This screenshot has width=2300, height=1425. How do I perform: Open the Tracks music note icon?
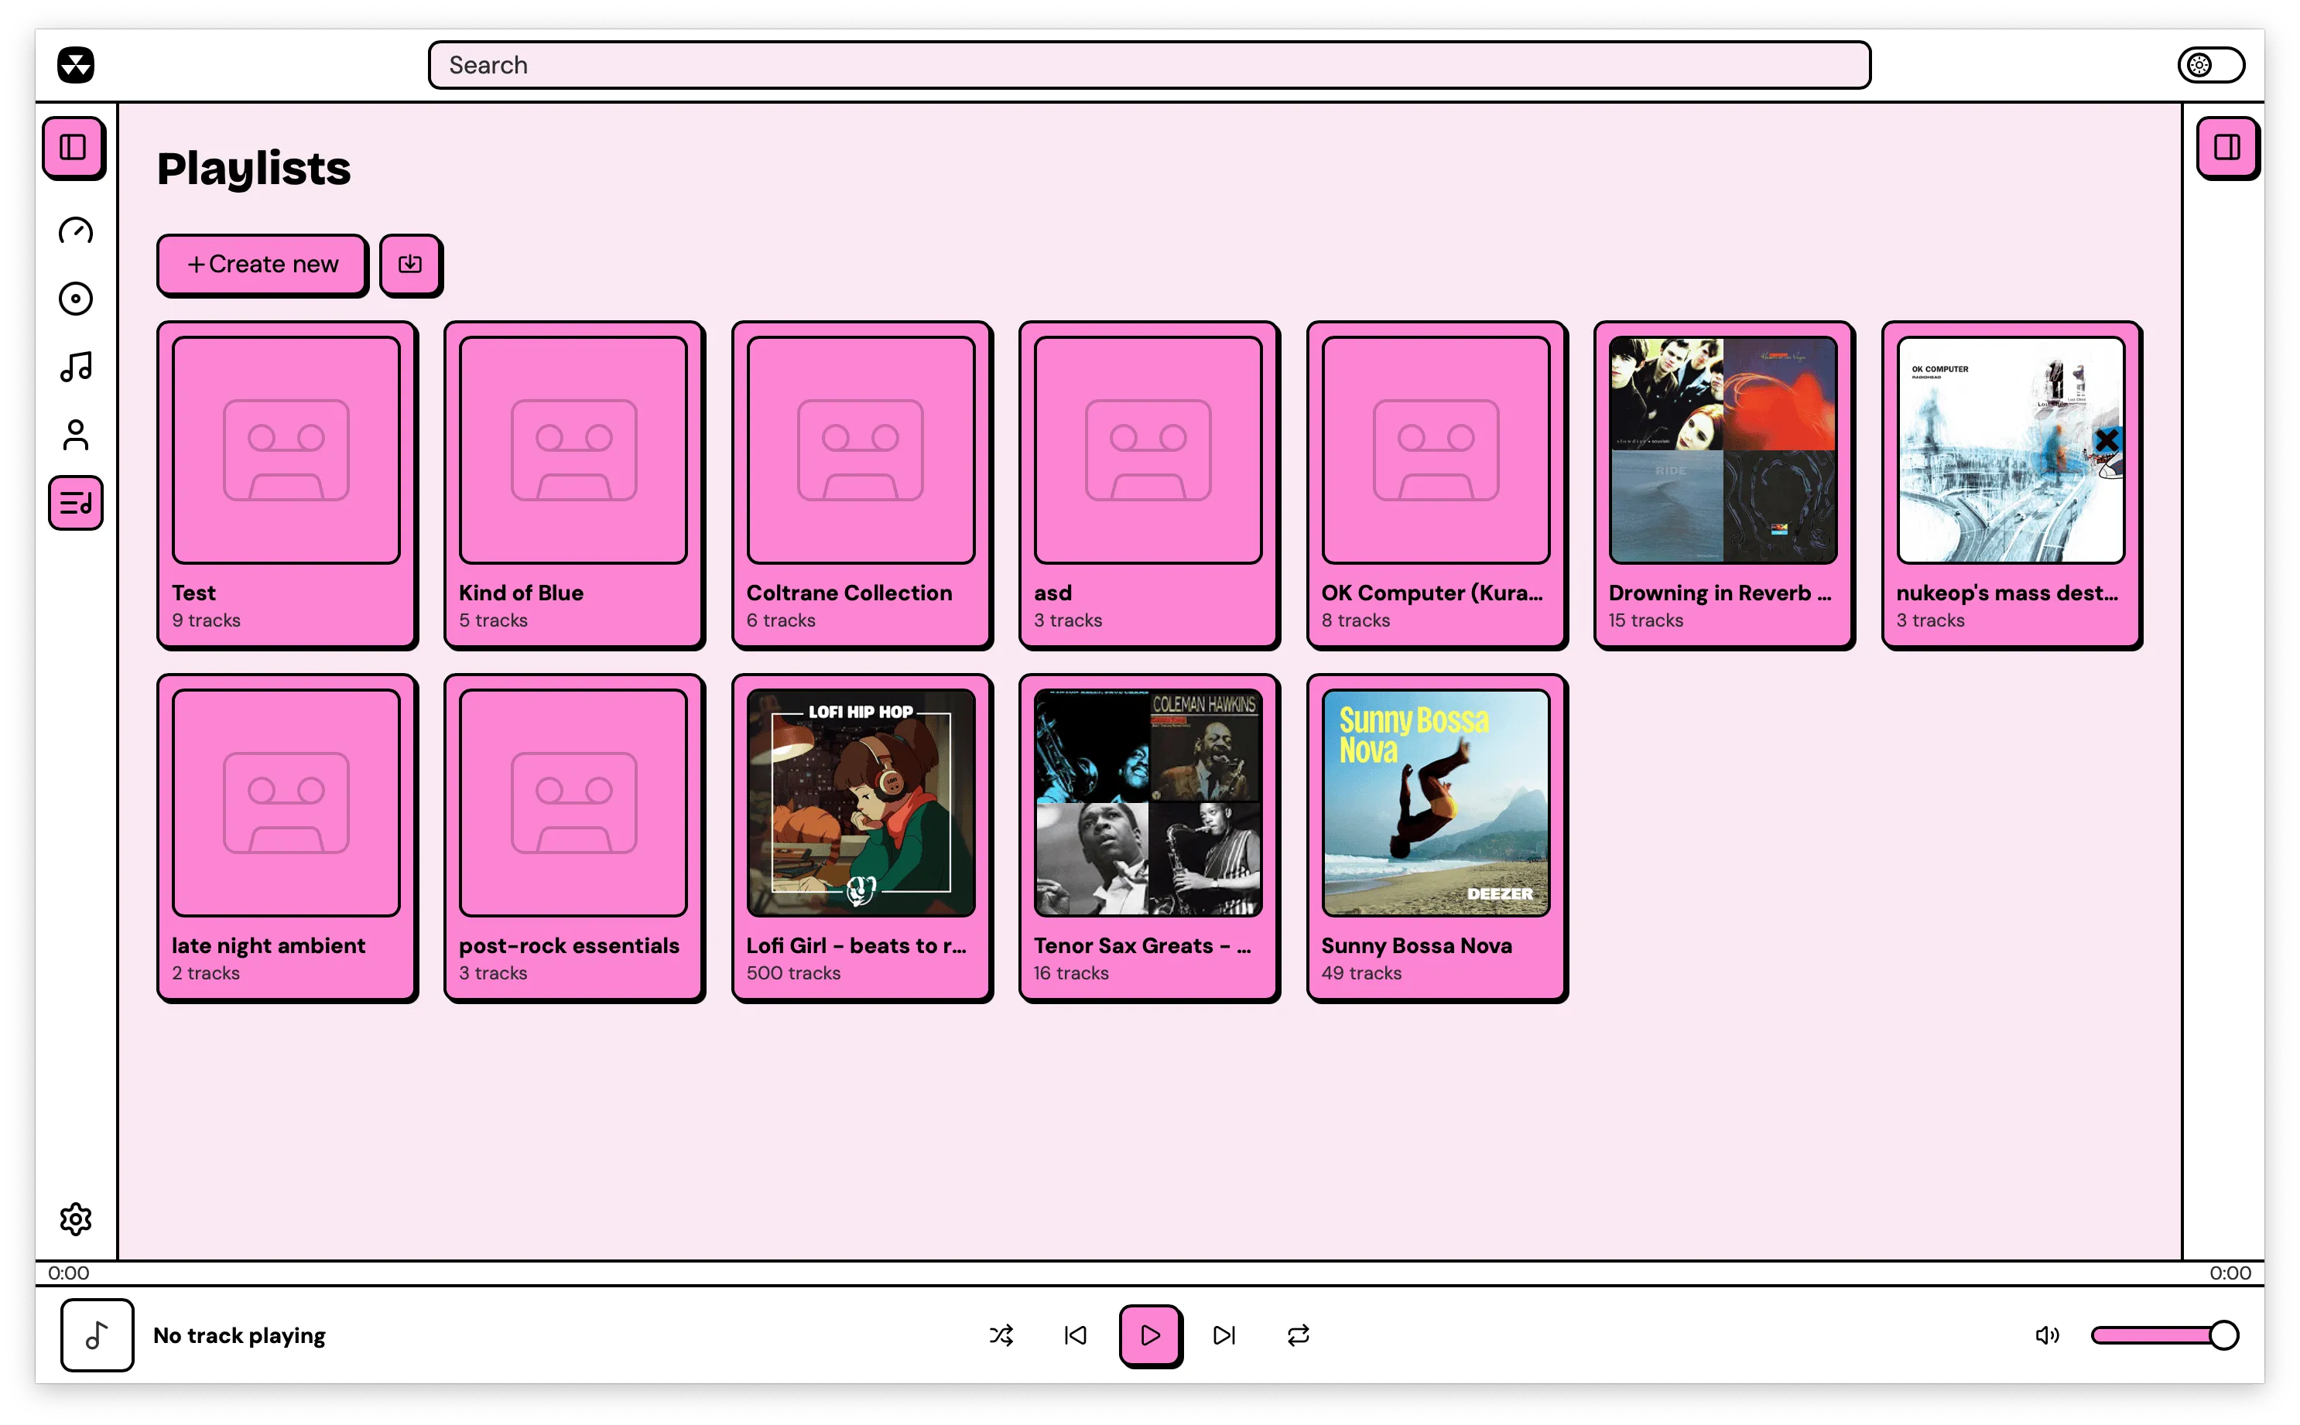[75, 367]
